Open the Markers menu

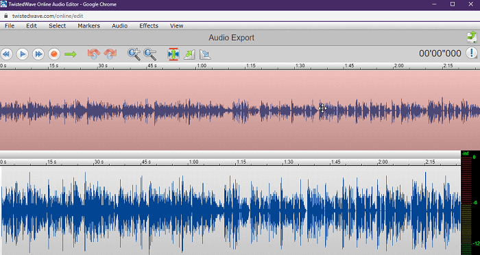click(x=88, y=26)
